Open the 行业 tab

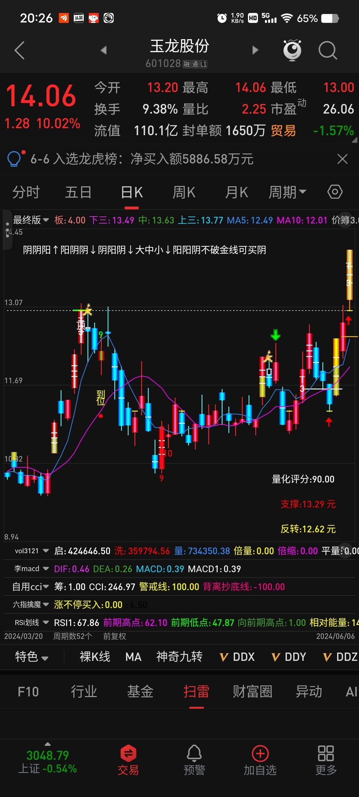tap(84, 692)
